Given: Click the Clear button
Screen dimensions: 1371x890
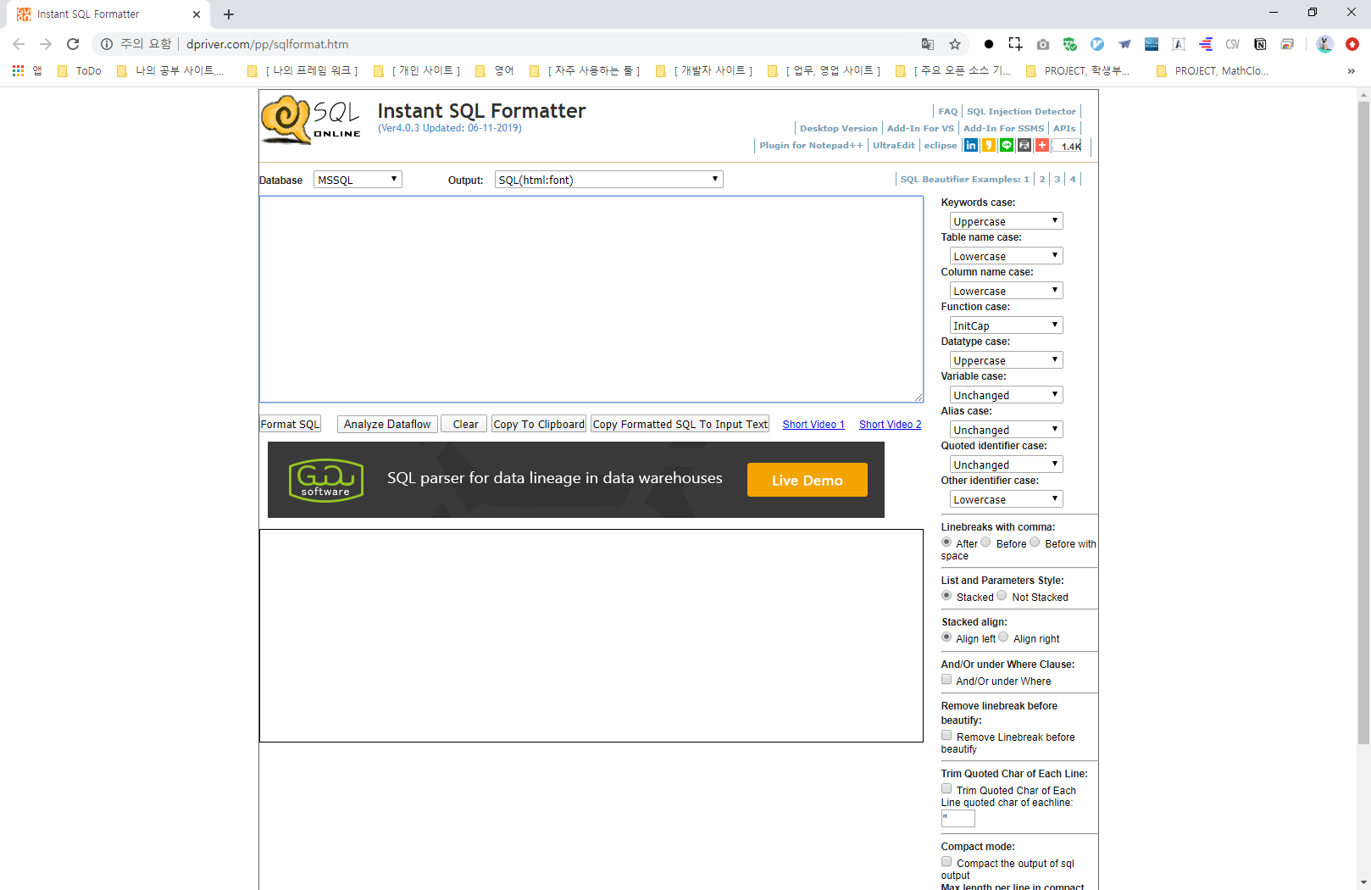Looking at the screenshot, I should coord(463,424).
